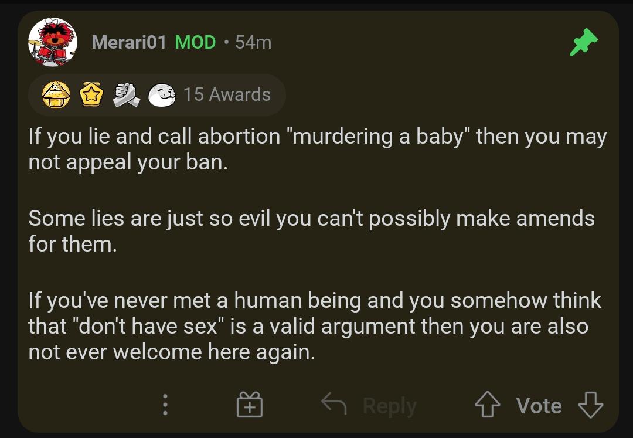Select the gold star award icon
This screenshot has height=438, width=633.
(x=91, y=94)
